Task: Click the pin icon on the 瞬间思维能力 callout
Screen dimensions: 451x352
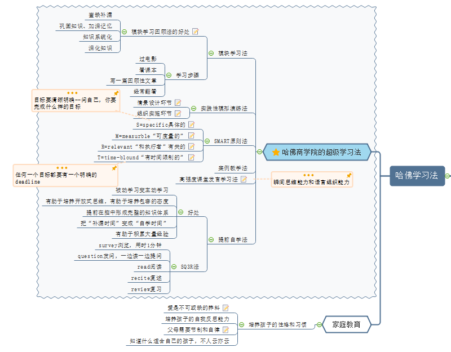Action: click(349, 175)
